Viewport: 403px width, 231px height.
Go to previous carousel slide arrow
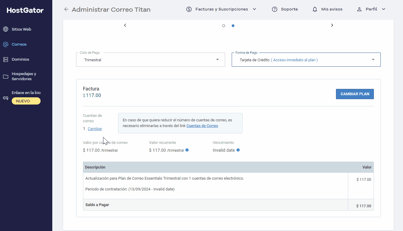[125, 25]
